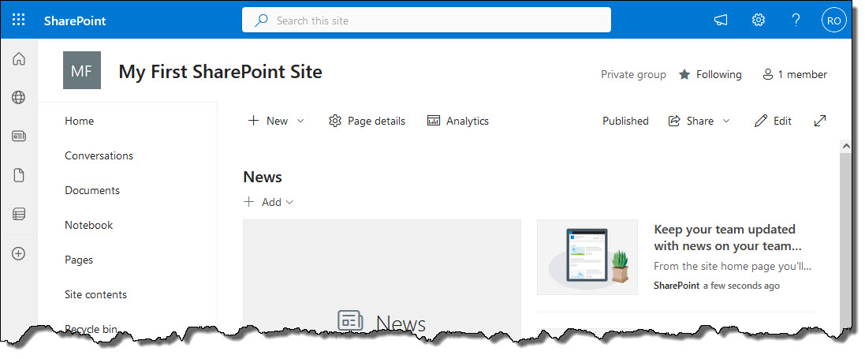Click the News section heading
This screenshot has width=865, height=359.
click(x=263, y=178)
